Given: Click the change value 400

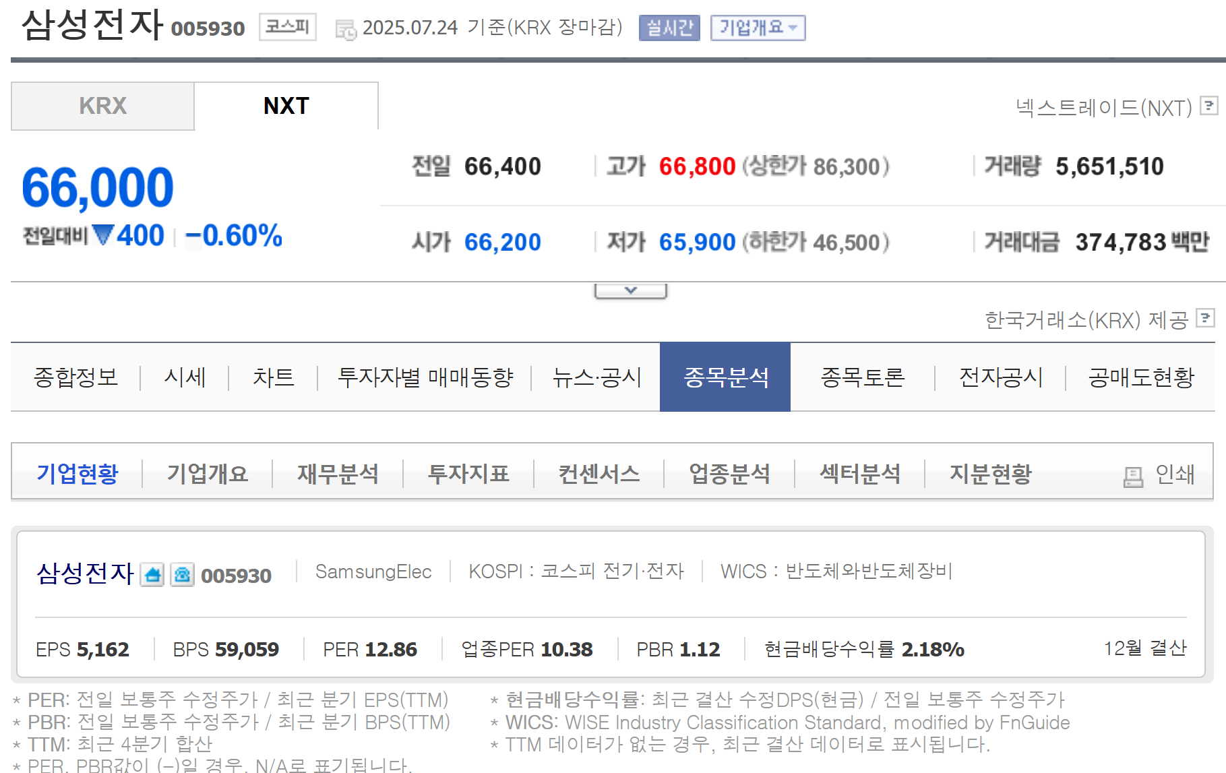Looking at the screenshot, I should 140,235.
